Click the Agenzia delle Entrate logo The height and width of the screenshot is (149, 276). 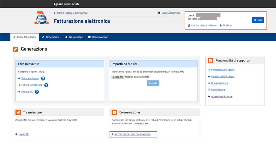pos(41,18)
